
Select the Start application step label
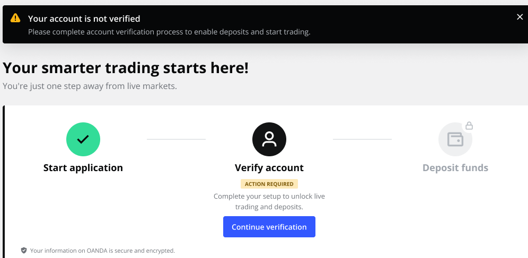83,168
